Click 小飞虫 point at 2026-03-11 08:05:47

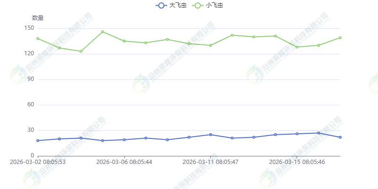[x=211, y=45]
